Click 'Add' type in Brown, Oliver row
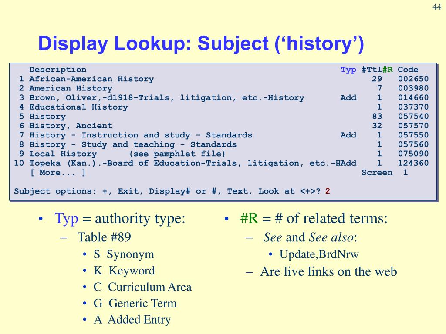This screenshot has height=334, width=446. [348, 98]
